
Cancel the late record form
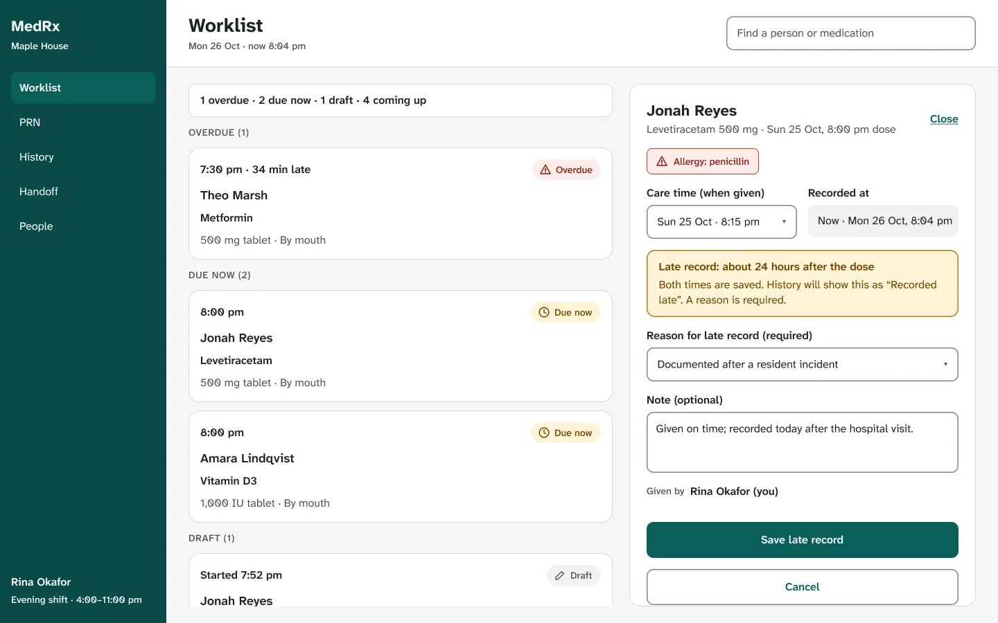coord(802,587)
